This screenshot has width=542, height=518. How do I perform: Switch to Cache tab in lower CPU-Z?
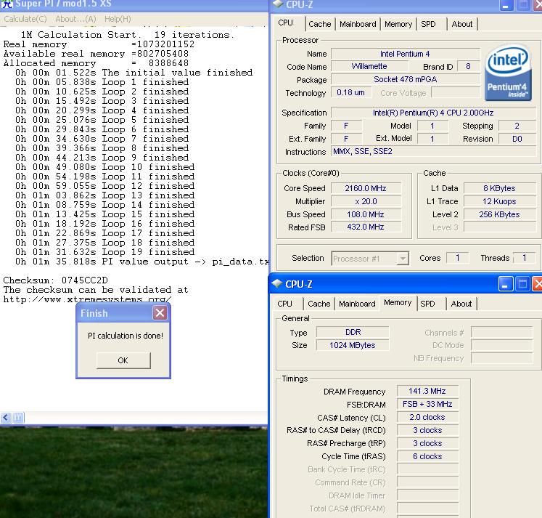point(319,304)
